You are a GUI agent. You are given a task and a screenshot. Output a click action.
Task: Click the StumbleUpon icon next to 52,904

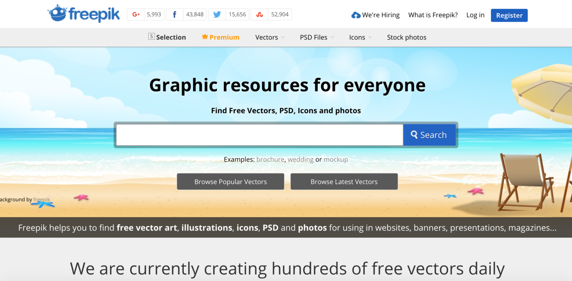point(259,14)
